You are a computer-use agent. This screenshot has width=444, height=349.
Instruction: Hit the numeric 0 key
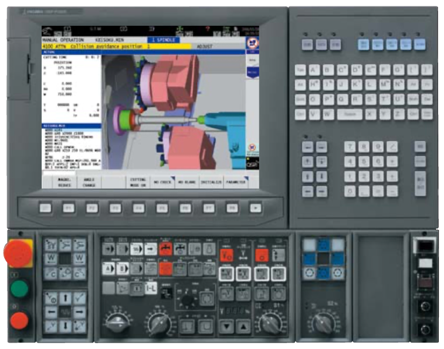click(x=350, y=191)
